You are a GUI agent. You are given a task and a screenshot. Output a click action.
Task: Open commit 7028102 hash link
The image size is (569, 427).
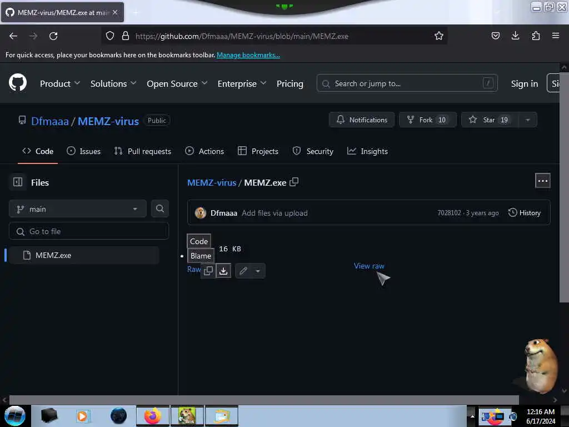click(449, 213)
